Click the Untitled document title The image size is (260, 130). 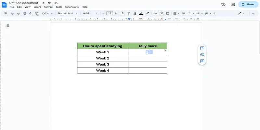[x=24, y=3]
